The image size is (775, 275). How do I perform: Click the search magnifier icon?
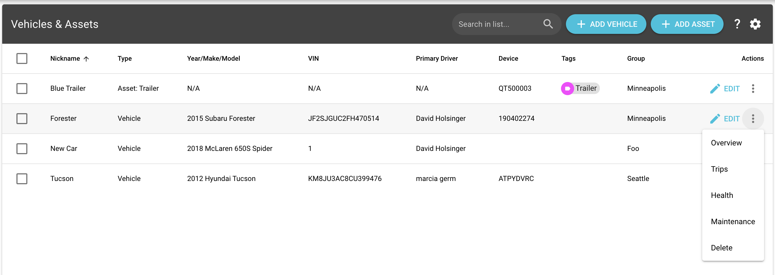click(548, 24)
